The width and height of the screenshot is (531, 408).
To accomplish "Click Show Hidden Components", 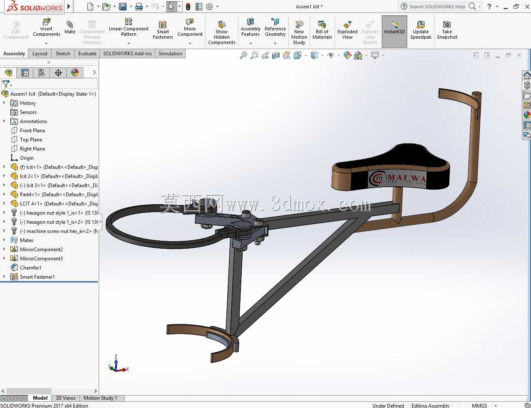I will [222, 32].
